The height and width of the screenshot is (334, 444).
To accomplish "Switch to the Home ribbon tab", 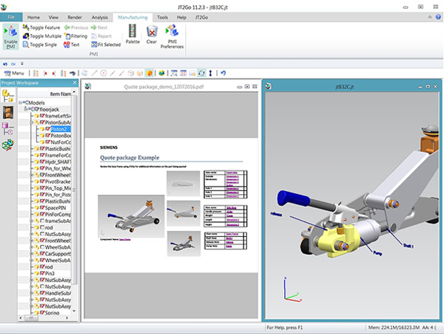I will click(x=33, y=17).
